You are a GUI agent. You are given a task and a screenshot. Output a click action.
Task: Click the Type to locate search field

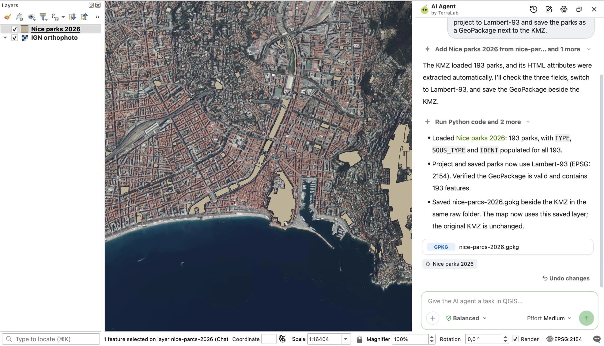point(51,339)
